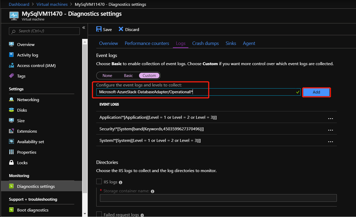Navigate to Virtual machines via breadcrumb

[52, 4]
